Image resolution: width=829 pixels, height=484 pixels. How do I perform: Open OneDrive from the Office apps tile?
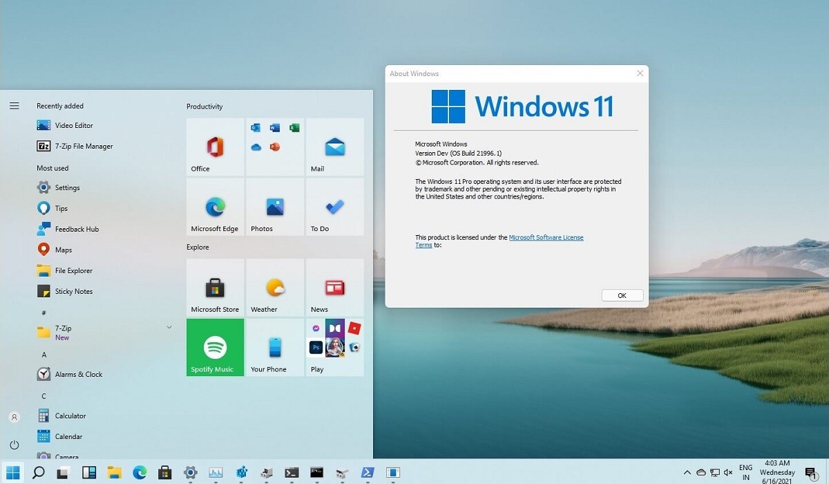256,147
